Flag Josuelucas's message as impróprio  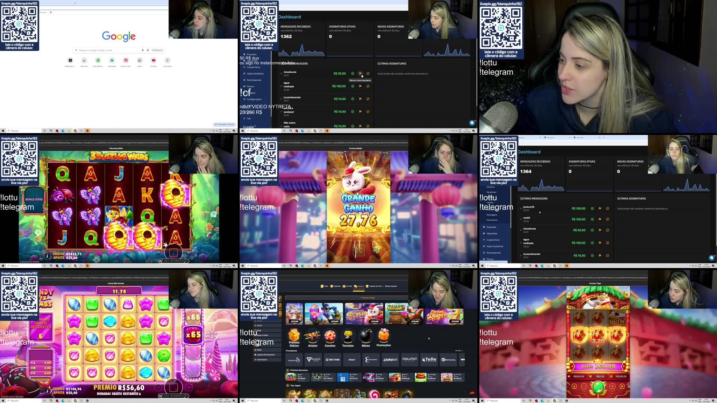(x=361, y=73)
